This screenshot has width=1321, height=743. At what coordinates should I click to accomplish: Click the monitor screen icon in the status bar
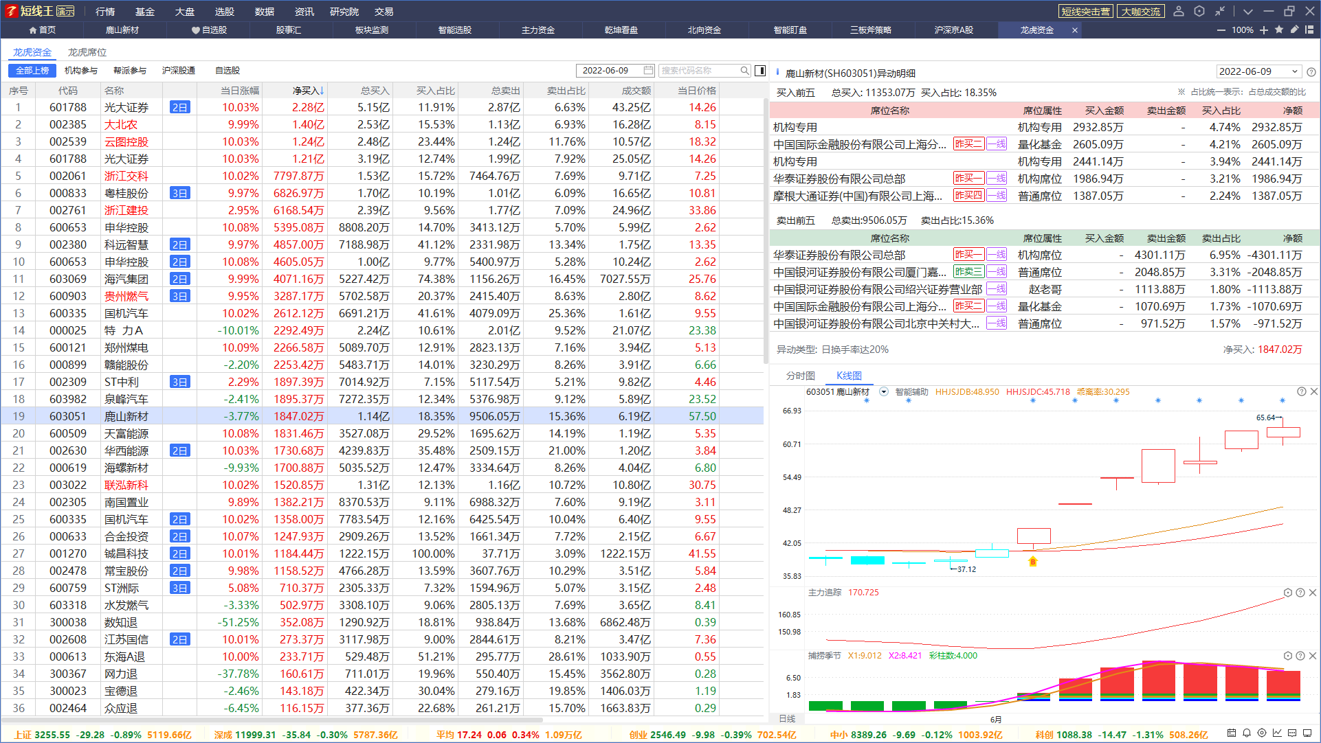(1307, 733)
